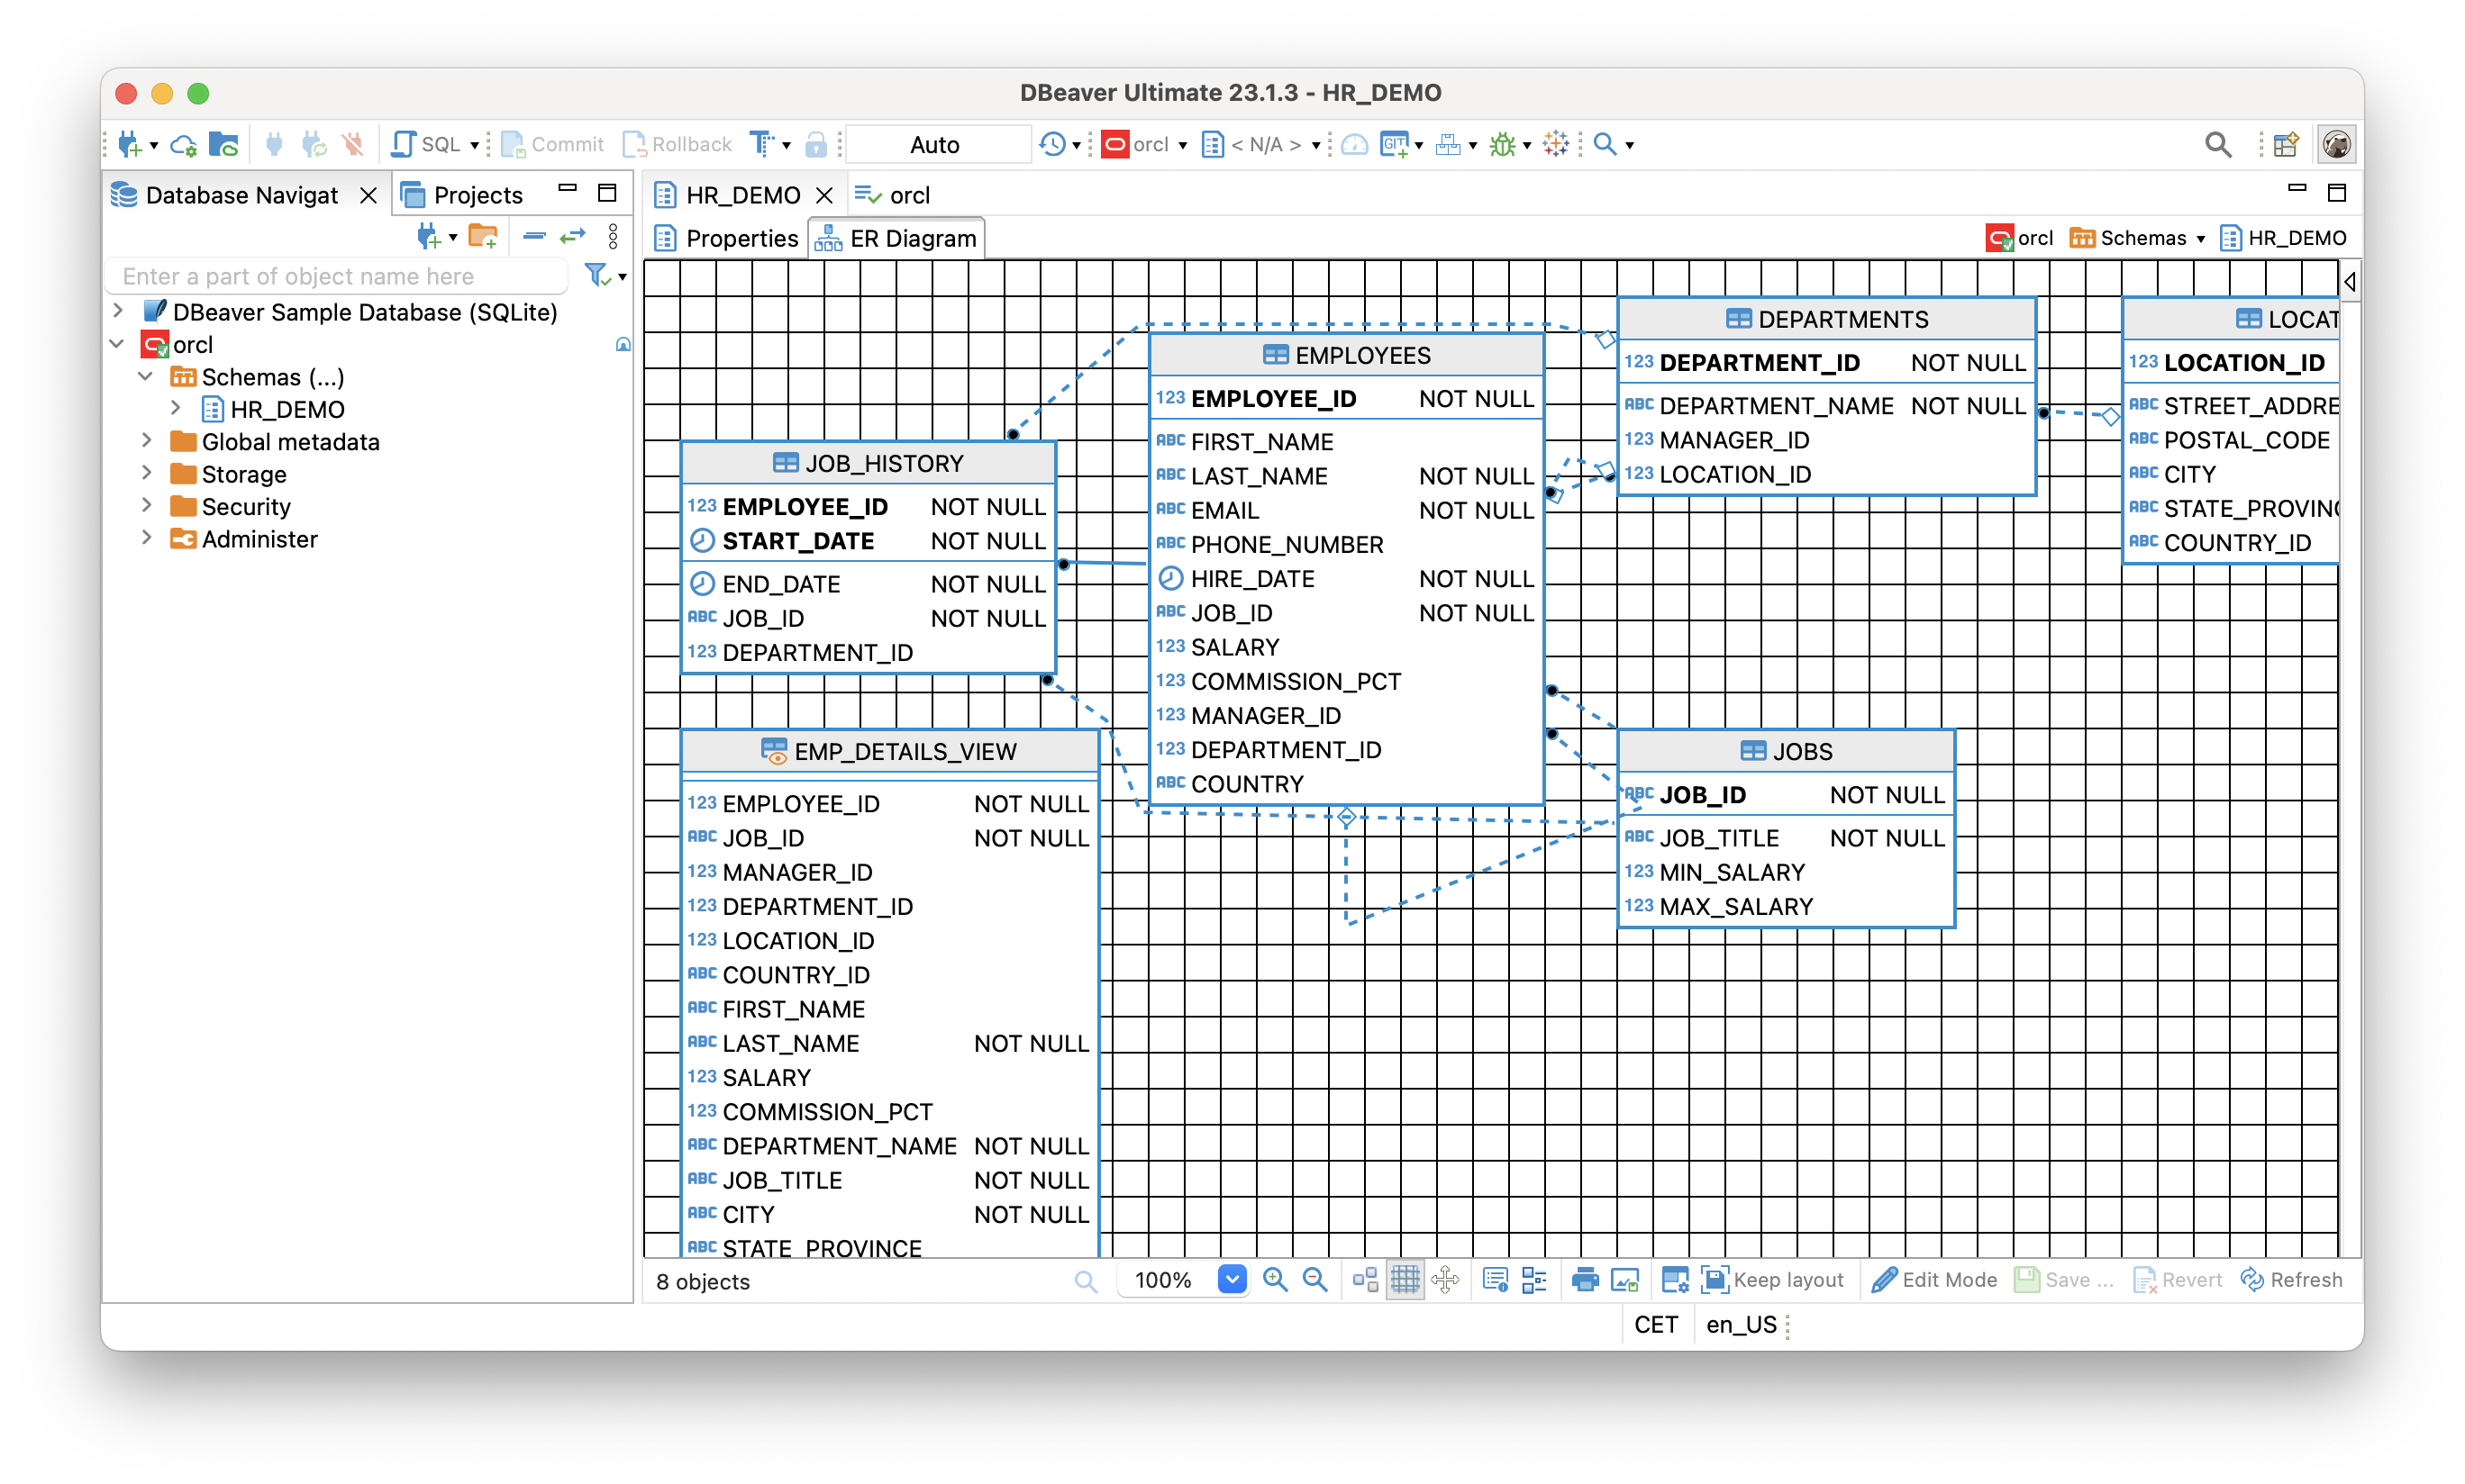
Task: Zoom in on the ER diagram
Action: coord(1277,1280)
